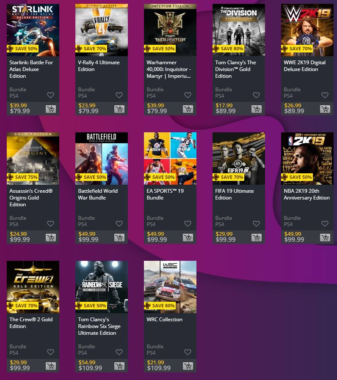Click the EA SPORTS 19 Bundle cover image
Viewport: 337px width, 380px height.
point(170,159)
